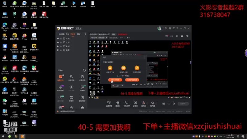This screenshot has height=139, width=247.
Task: Open the 房管助手 tool
Action: tap(71, 78)
